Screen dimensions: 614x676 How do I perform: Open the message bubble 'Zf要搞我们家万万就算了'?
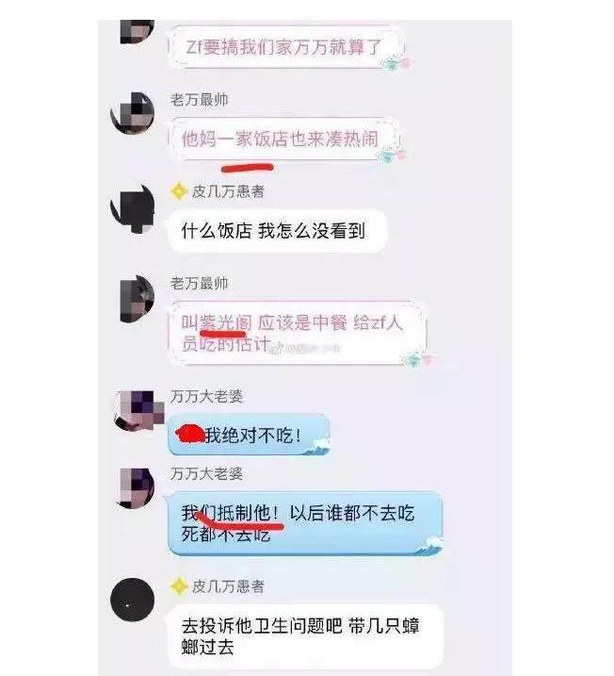click(286, 46)
